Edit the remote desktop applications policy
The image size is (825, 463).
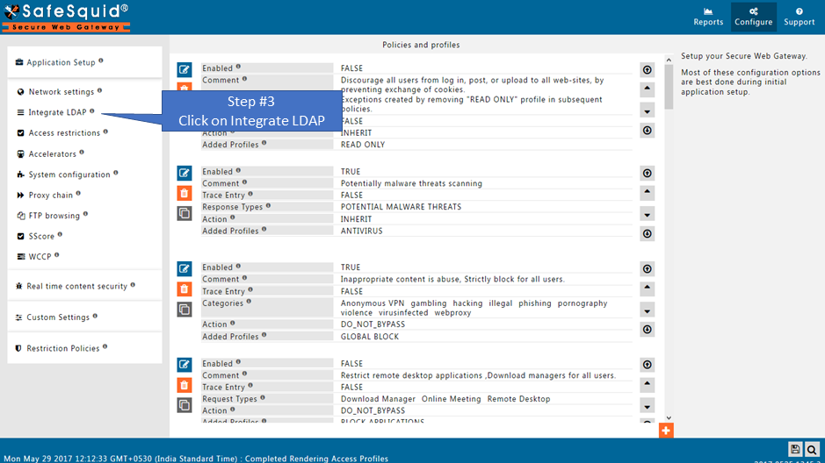tap(185, 364)
